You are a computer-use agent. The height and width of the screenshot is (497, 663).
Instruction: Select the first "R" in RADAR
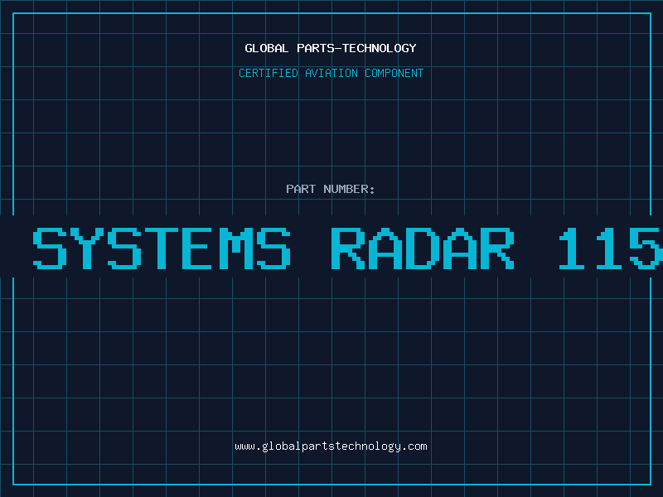[x=348, y=247]
